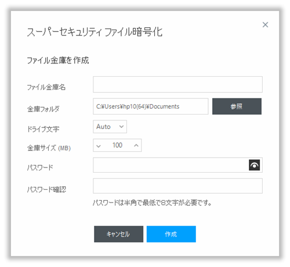The width and height of the screenshot is (290, 267).
Task: Decrease vault size with down chevron
Action: point(99,145)
